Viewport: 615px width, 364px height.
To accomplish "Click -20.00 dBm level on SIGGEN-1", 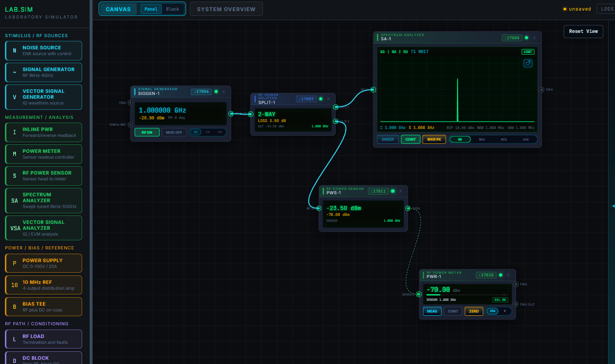I will [152, 118].
